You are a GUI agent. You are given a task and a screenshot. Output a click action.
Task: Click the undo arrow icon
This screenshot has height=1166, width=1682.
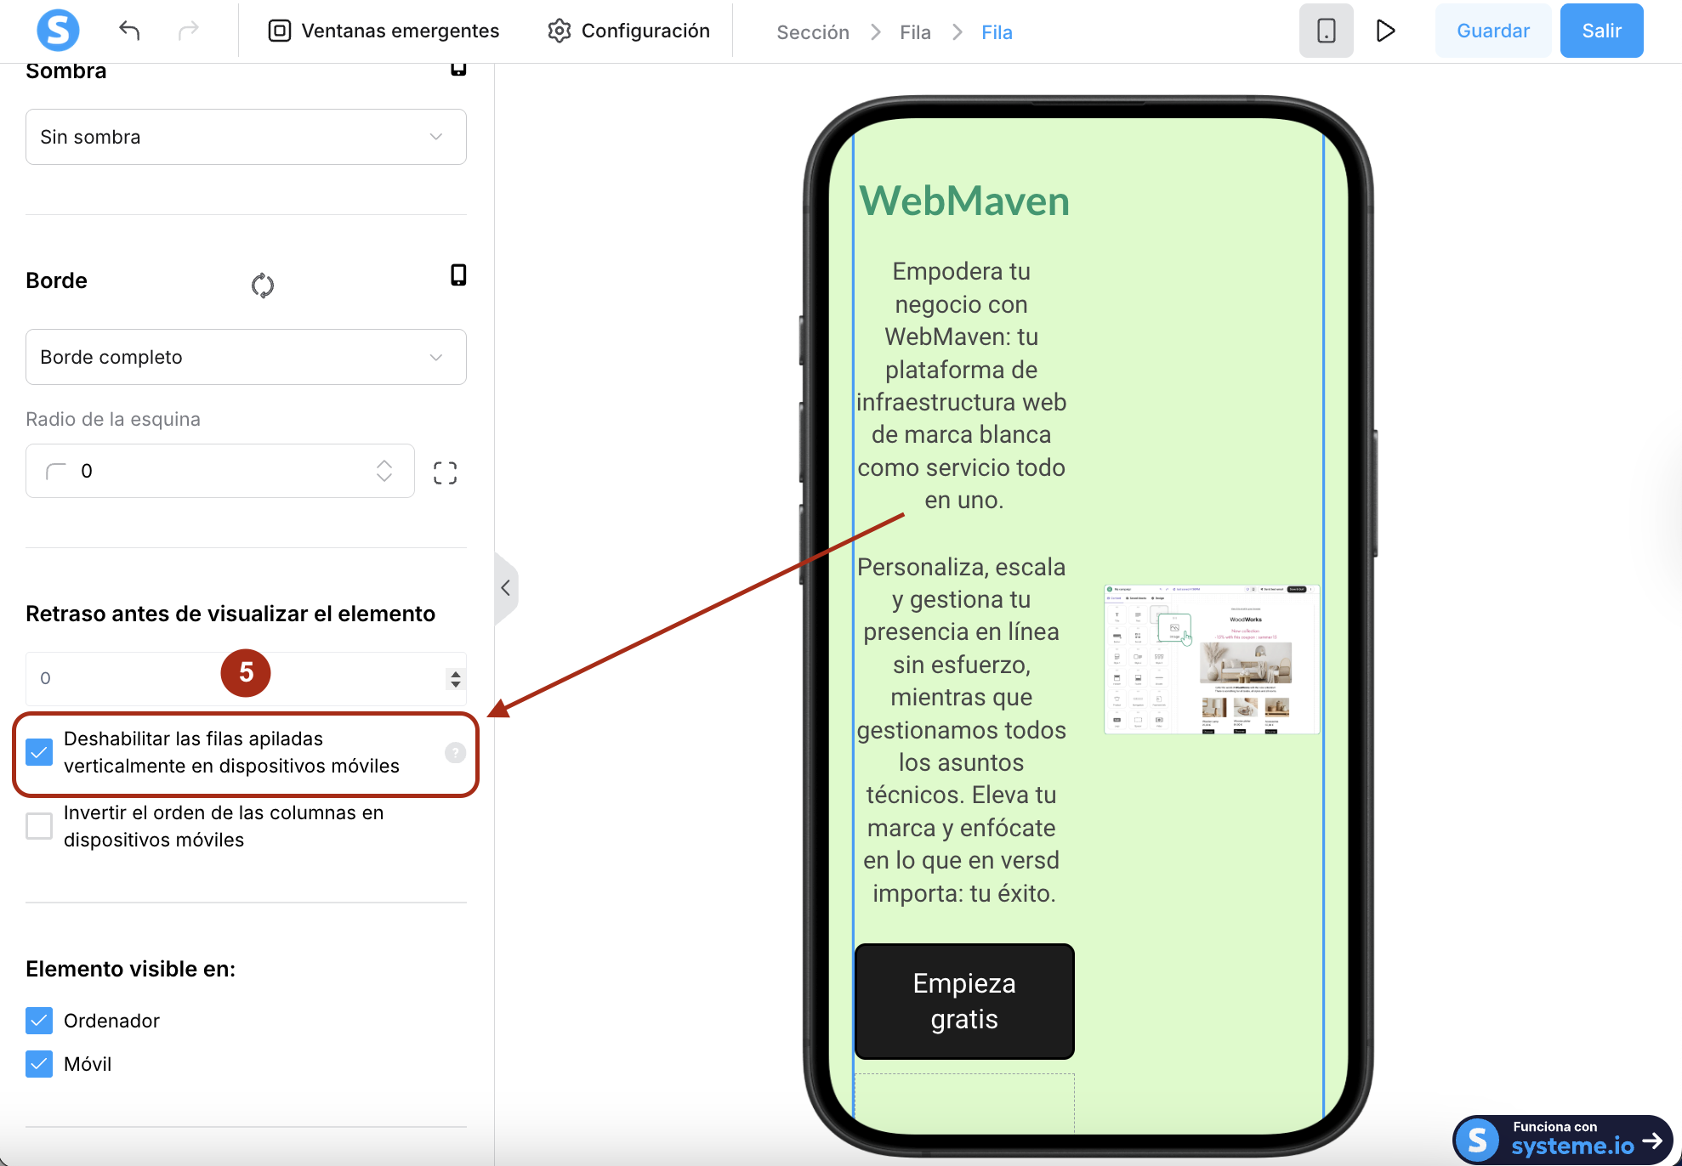coord(129,31)
